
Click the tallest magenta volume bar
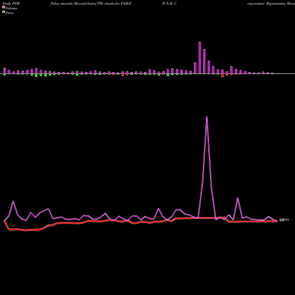point(200,58)
